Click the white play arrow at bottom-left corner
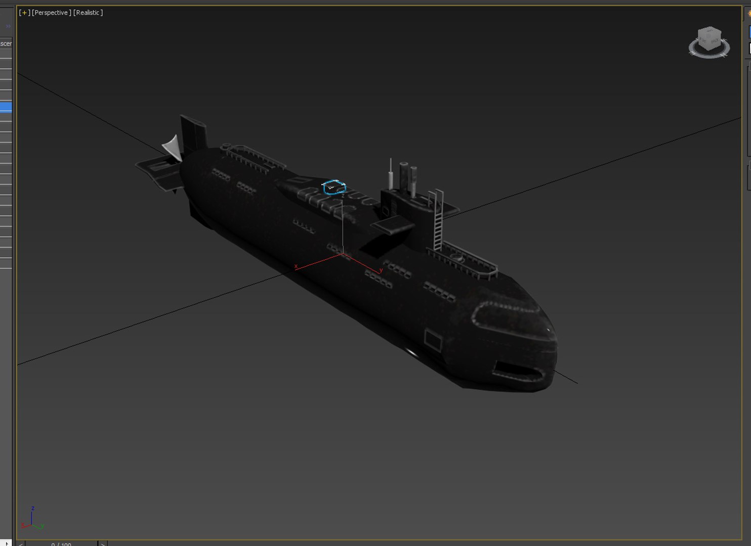 [7, 543]
